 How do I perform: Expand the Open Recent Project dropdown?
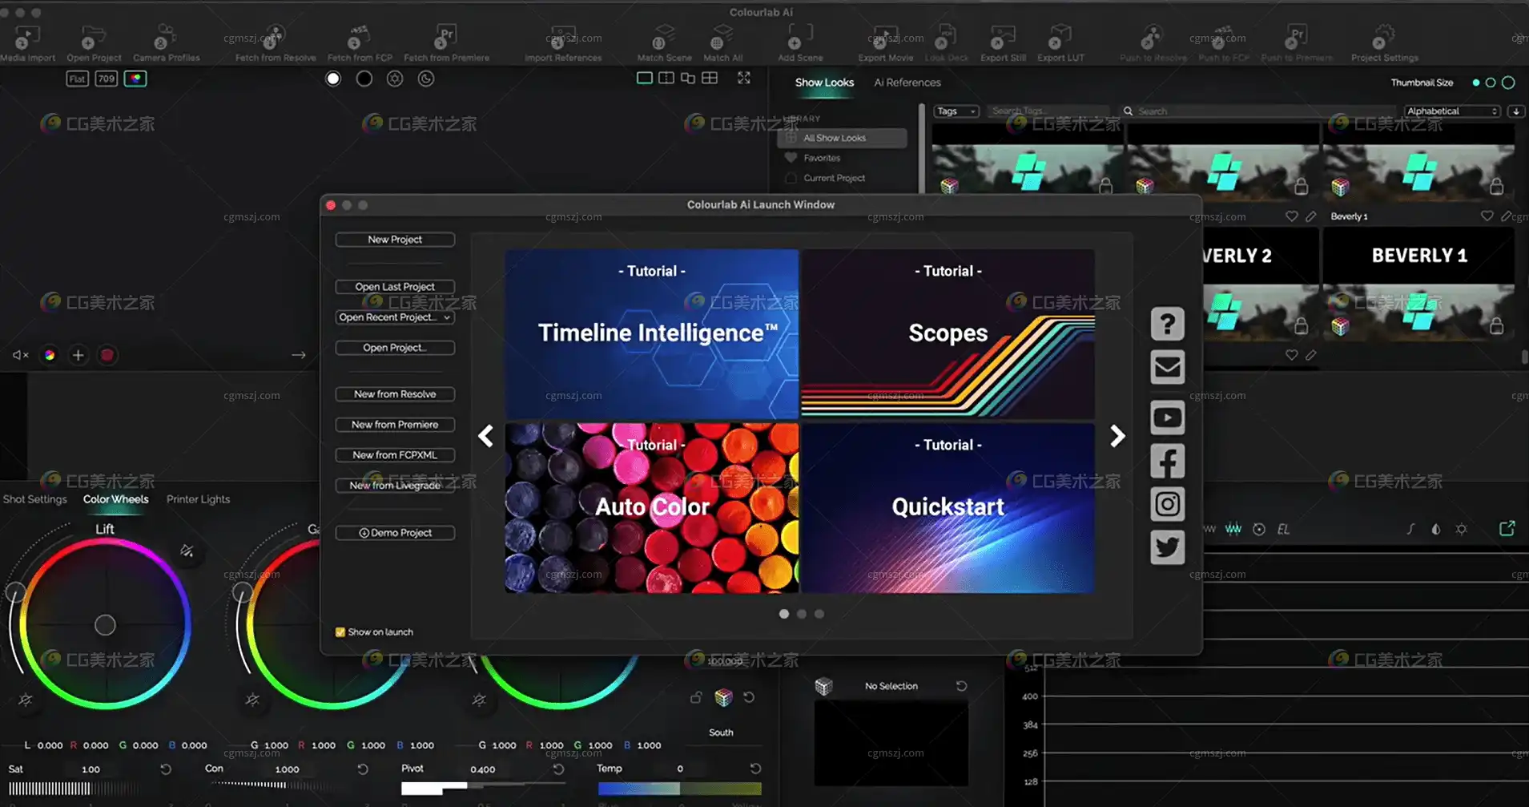(x=395, y=317)
